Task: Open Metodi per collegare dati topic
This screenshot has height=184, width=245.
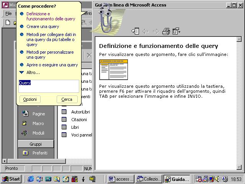Action: point(51,39)
